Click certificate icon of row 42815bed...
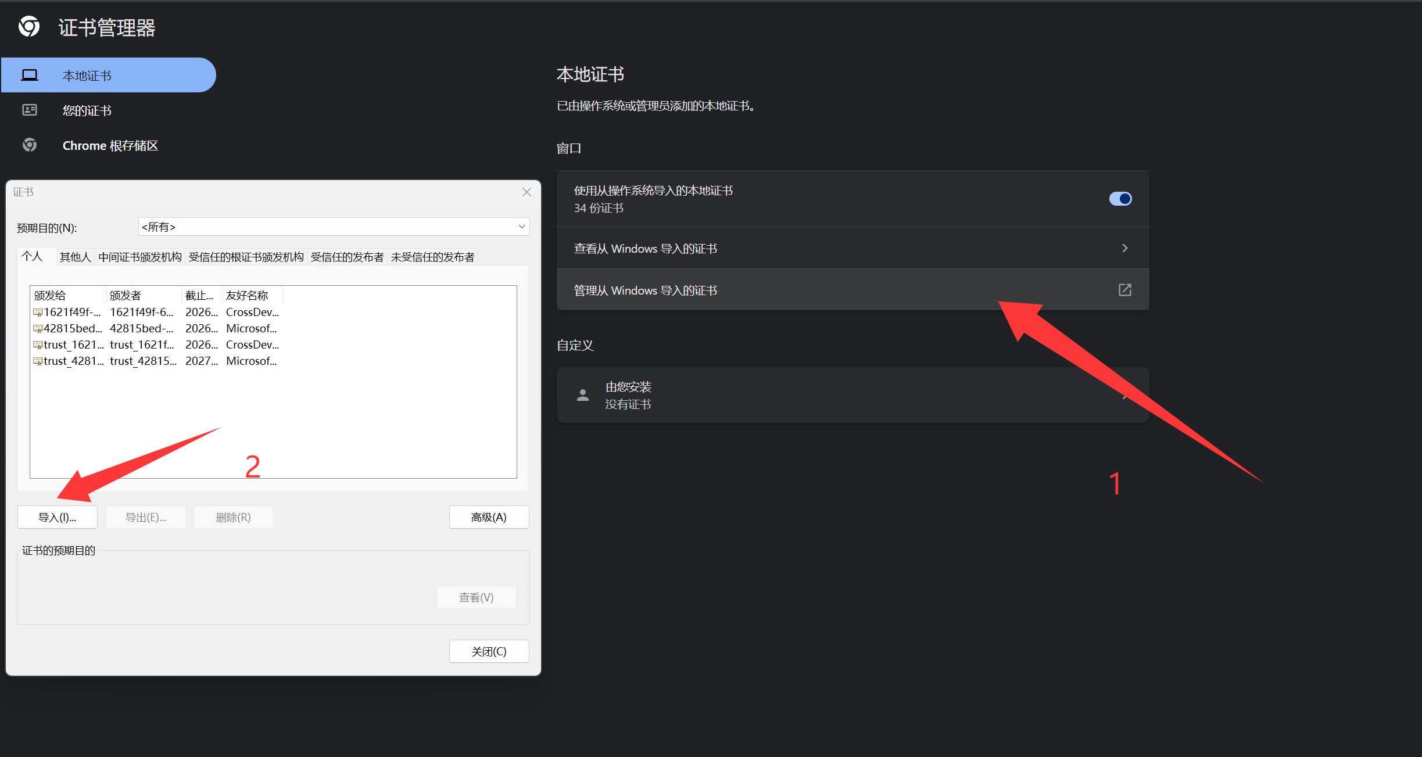This screenshot has height=757, width=1422. click(38, 329)
